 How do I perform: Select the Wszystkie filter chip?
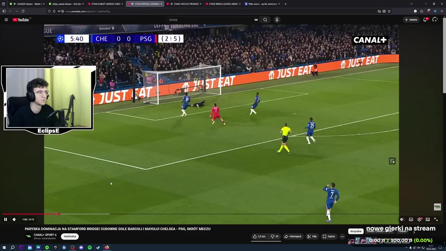coord(356,231)
